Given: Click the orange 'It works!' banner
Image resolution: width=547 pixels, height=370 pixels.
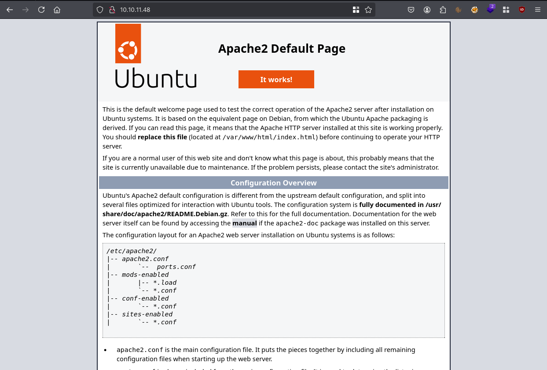Looking at the screenshot, I should tap(276, 80).
